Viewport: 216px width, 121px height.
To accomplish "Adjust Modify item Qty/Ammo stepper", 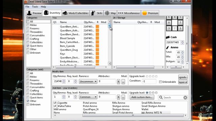I will tap(64, 81).
